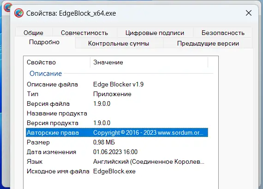Select the Название продукта row
263x189 pixels.
click(117, 114)
